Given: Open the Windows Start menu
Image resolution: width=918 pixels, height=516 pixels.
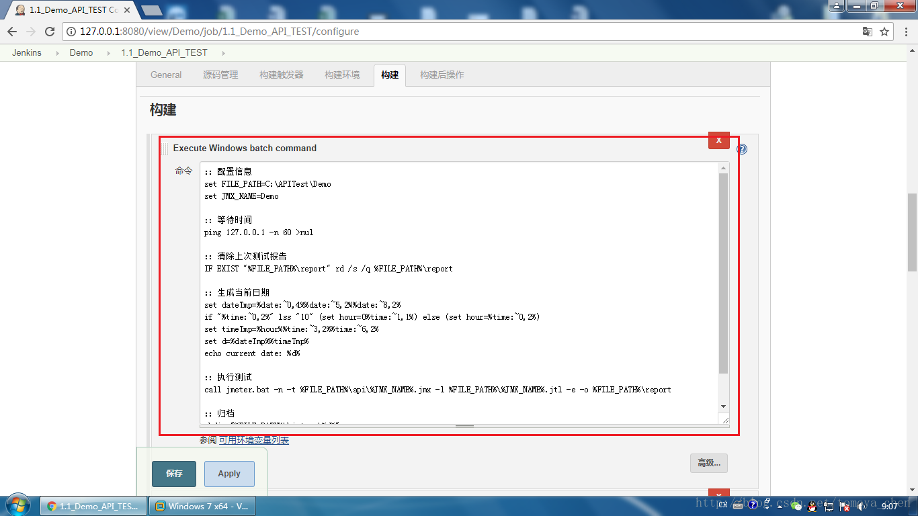Looking at the screenshot, I should coord(17,505).
